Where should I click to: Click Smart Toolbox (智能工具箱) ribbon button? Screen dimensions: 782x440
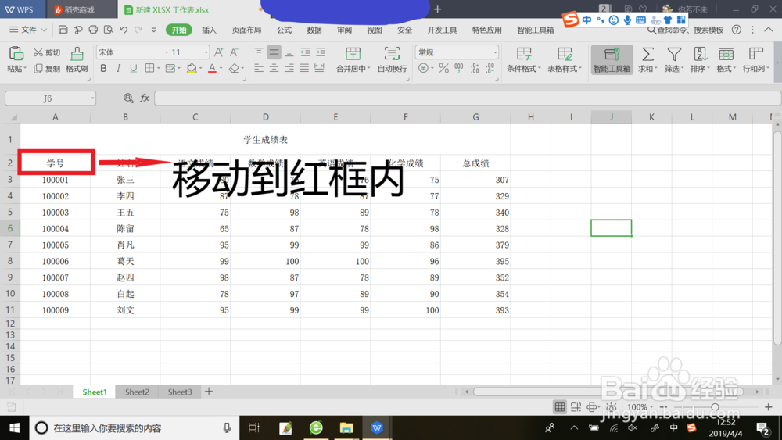point(612,59)
